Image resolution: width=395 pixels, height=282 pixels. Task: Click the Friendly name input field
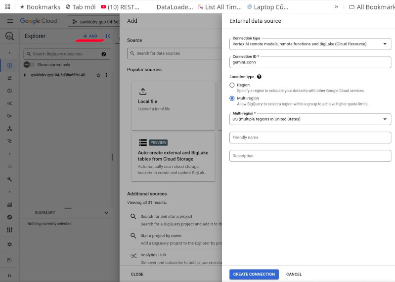[310, 138]
